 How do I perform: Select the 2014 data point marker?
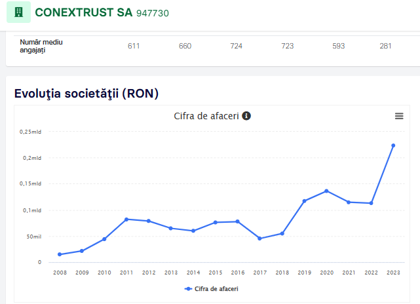click(x=193, y=231)
